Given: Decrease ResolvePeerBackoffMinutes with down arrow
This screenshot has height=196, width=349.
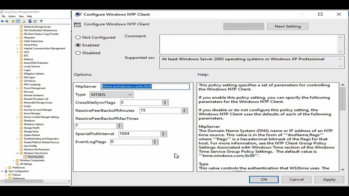Looking at the screenshot, I should pos(185,112).
